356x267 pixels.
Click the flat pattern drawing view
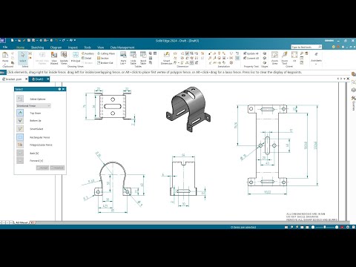pyautogui.click(x=268, y=145)
